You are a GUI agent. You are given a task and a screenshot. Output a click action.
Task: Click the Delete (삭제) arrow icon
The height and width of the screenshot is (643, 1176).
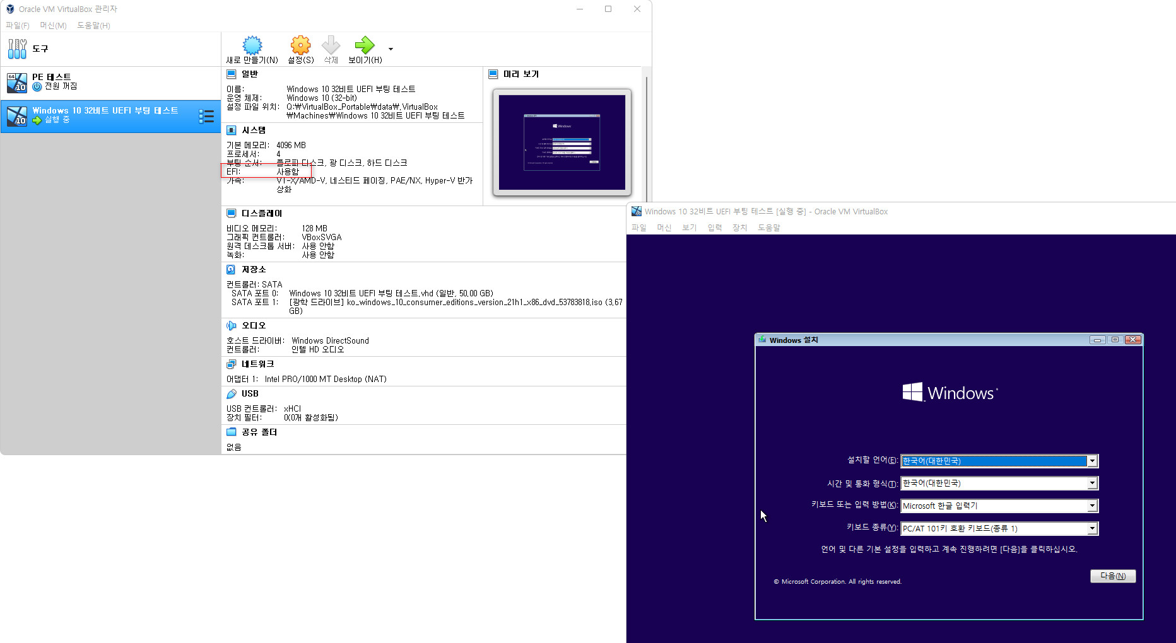pyautogui.click(x=331, y=45)
